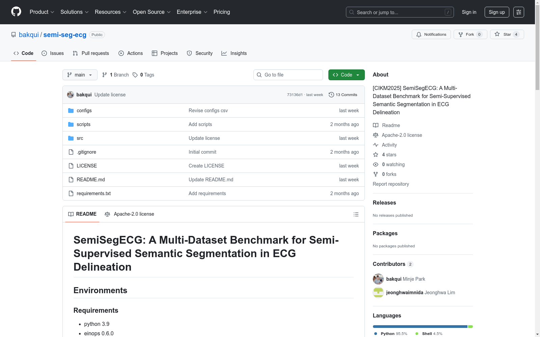Select the README tab in file viewer
This screenshot has width=540, height=337.
tap(82, 214)
